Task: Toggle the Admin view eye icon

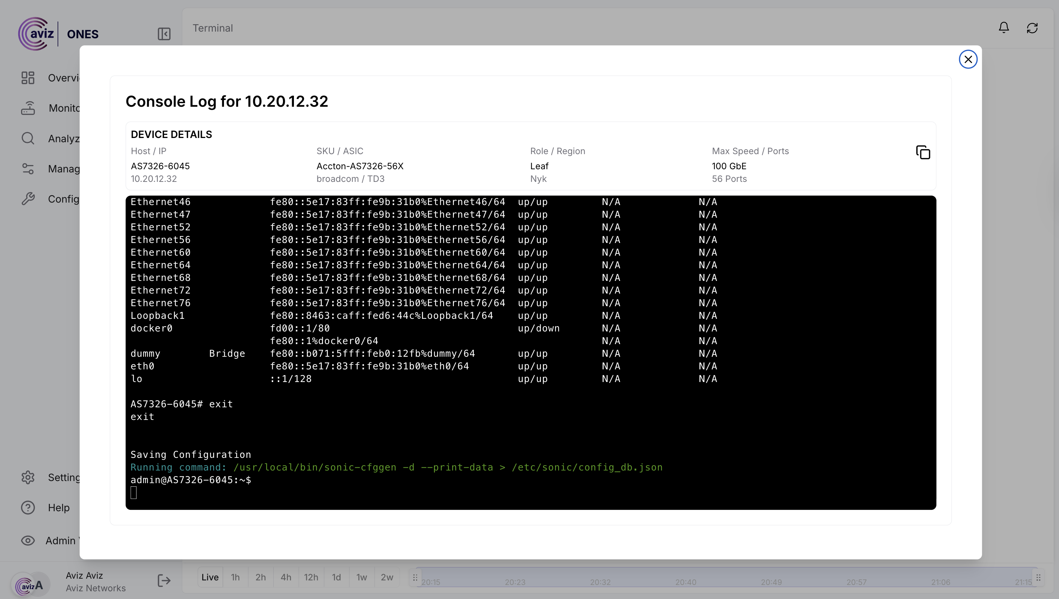Action: tap(28, 541)
